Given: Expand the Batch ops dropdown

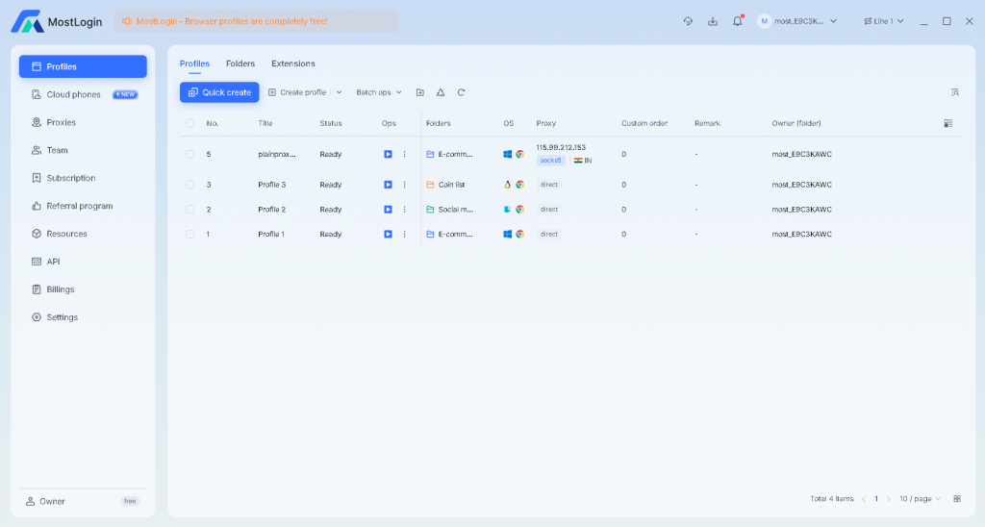Looking at the screenshot, I should pyautogui.click(x=379, y=92).
